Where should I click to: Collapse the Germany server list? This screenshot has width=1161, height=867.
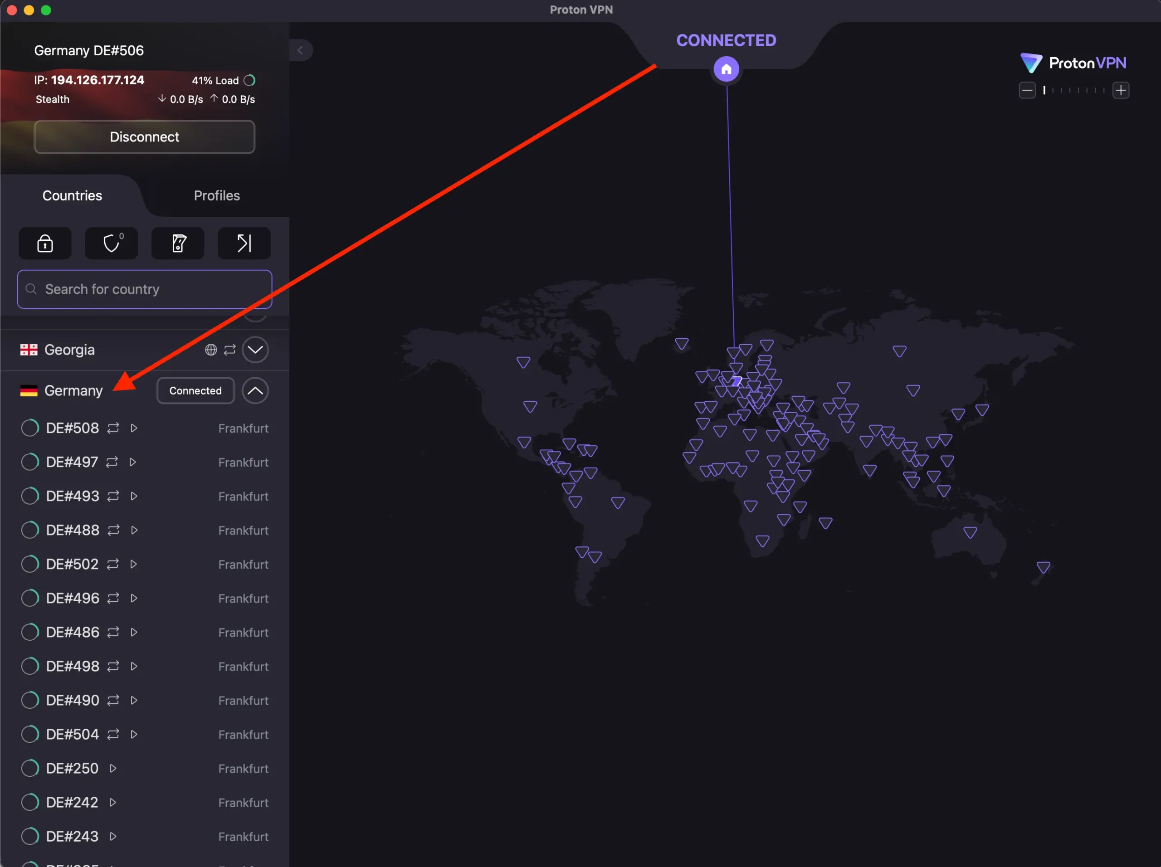(x=256, y=390)
